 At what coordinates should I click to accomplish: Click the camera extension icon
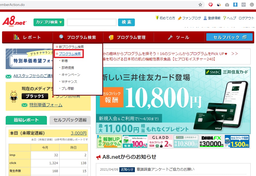pyautogui.click(x=227, y=5)
